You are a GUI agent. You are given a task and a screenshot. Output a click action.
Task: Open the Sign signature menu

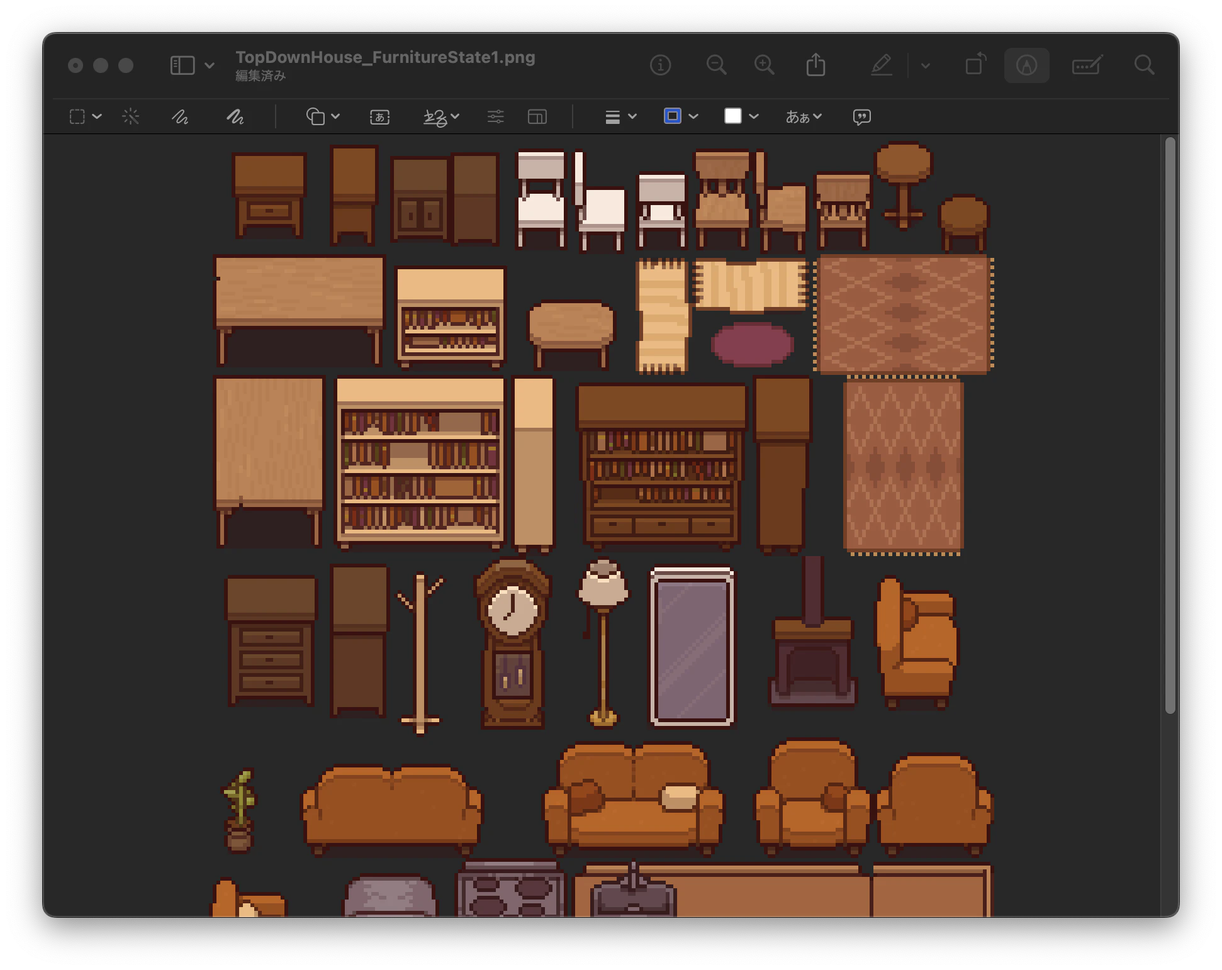click(440, 116)
